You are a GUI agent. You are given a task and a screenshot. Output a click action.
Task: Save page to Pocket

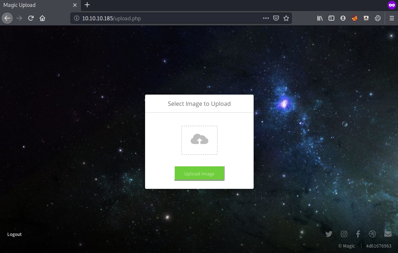click(276, 18)
